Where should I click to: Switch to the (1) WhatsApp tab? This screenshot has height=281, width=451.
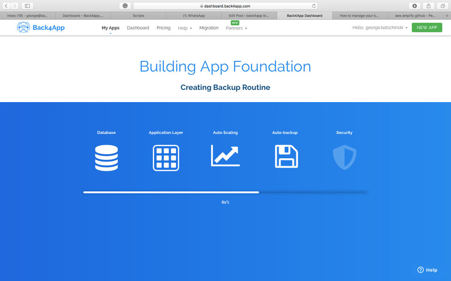(x=194, y=16)
